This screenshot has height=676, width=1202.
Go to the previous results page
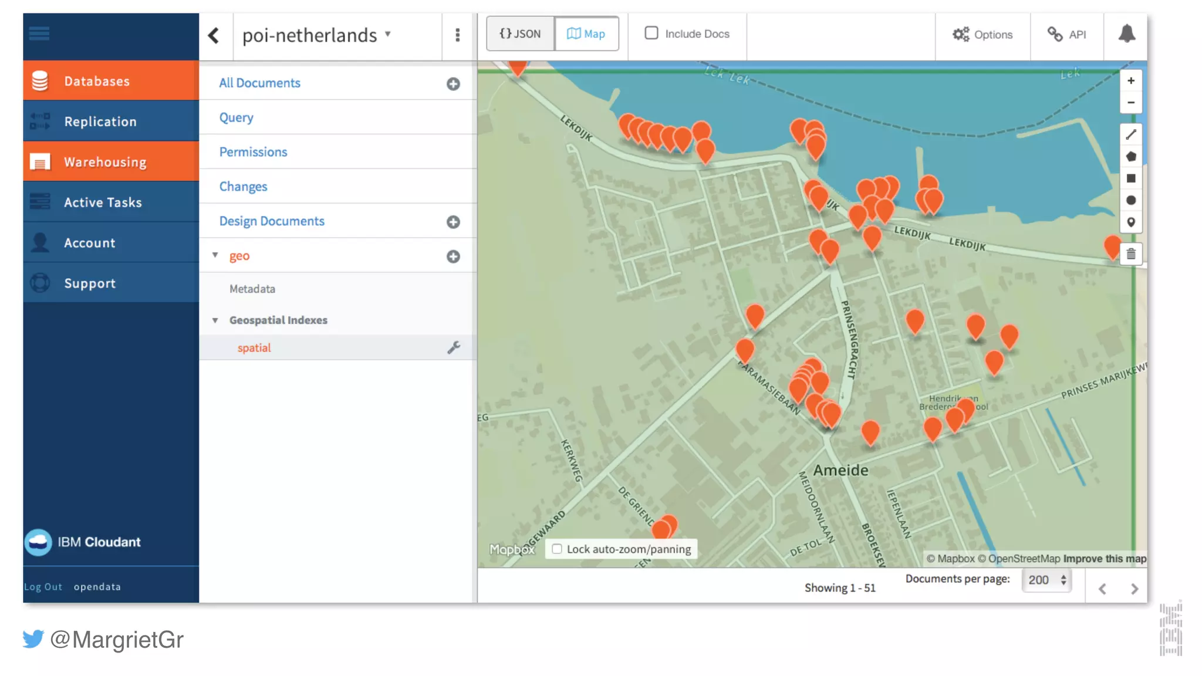(x=1102, y=589)
